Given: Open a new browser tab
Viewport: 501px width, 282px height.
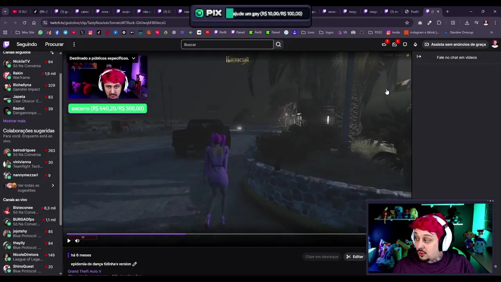Looking at the screenshot, I should coord(447,12).
